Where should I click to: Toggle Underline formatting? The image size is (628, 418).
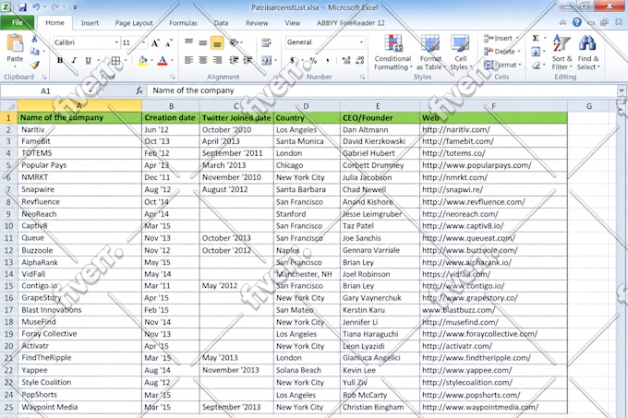point(88,60)
